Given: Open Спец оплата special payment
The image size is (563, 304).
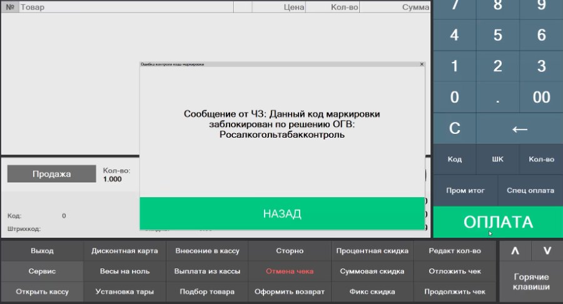Looking at the screenshot, I should pyautogui.click(x=530, y=191).
